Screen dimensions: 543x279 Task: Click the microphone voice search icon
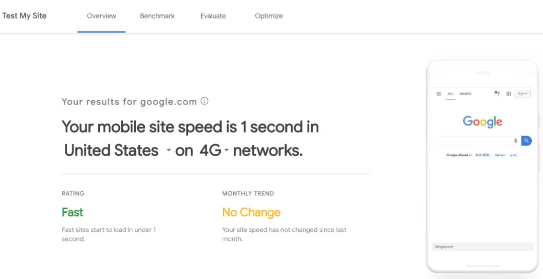click(515, 141)
